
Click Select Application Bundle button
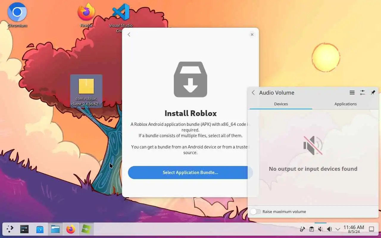[x=190, y=173]
